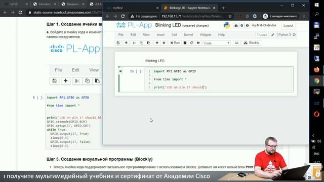The image size is (324, 182).
Task: Copy selected cell icon in Jupyter toolbar
Action: tap(141, 43)
